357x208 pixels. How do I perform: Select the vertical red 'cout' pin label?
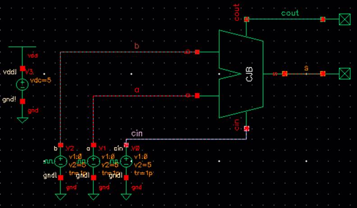point(237,12)
